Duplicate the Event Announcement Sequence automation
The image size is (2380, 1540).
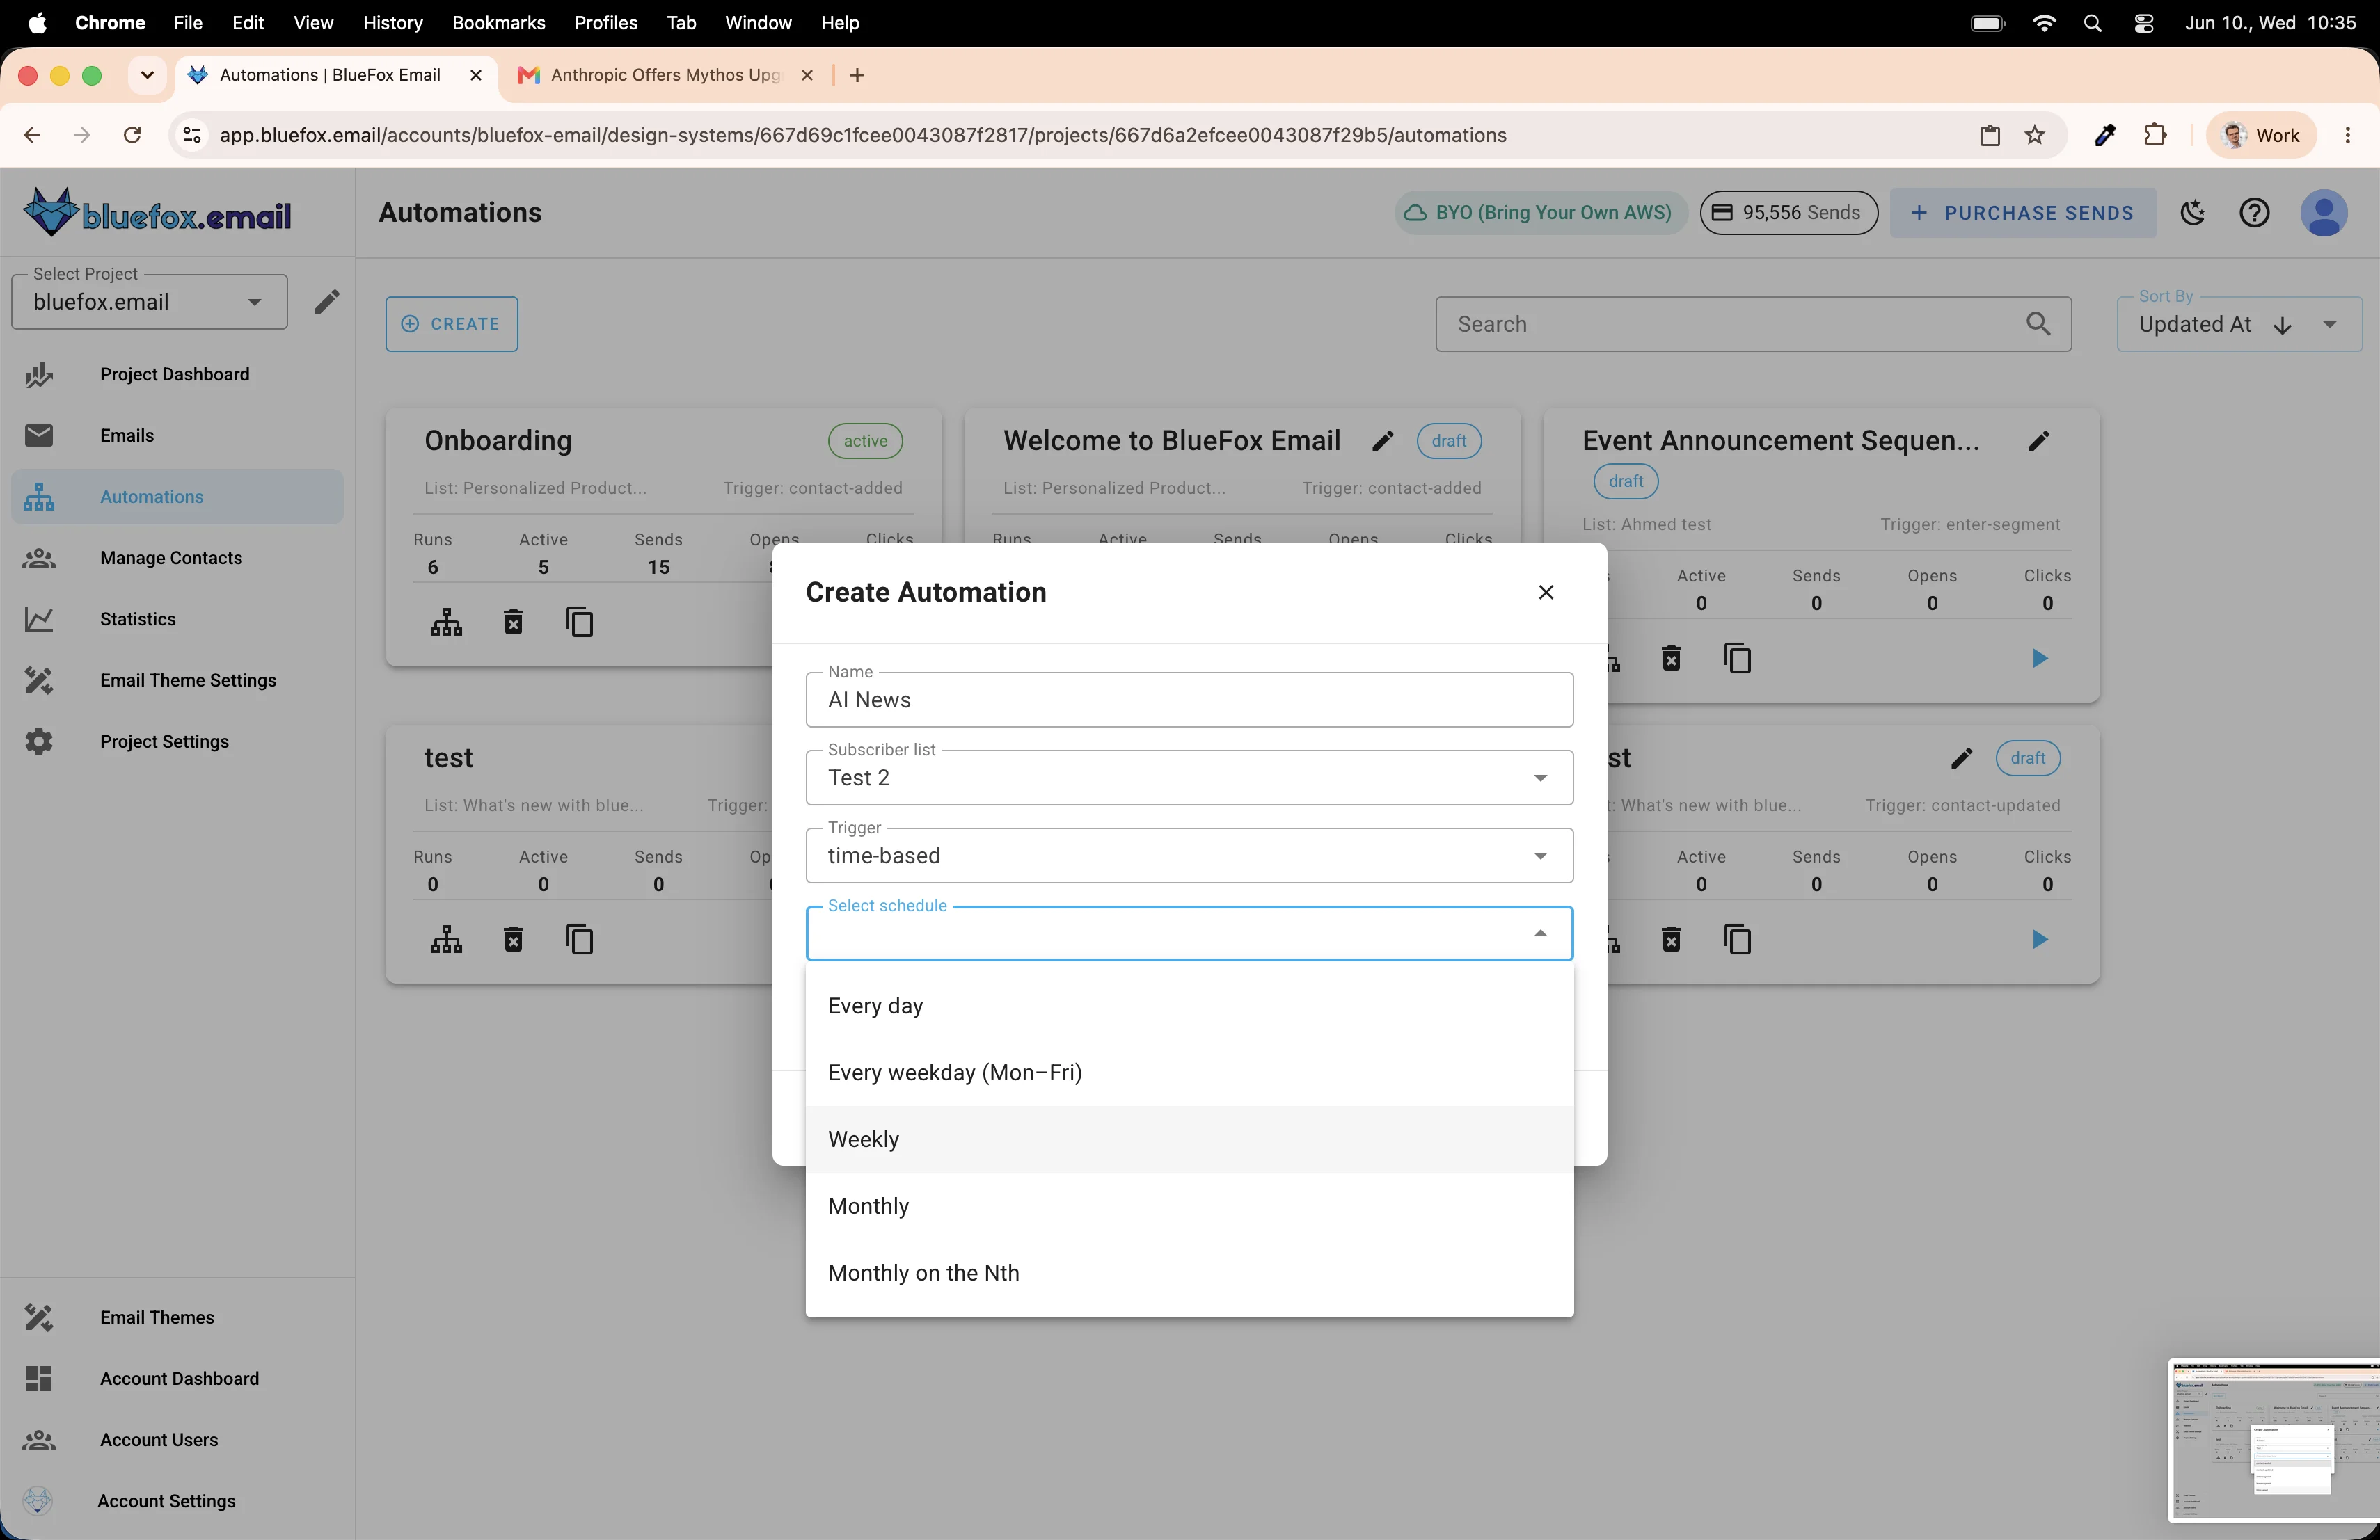click(x=1737, y=659)
